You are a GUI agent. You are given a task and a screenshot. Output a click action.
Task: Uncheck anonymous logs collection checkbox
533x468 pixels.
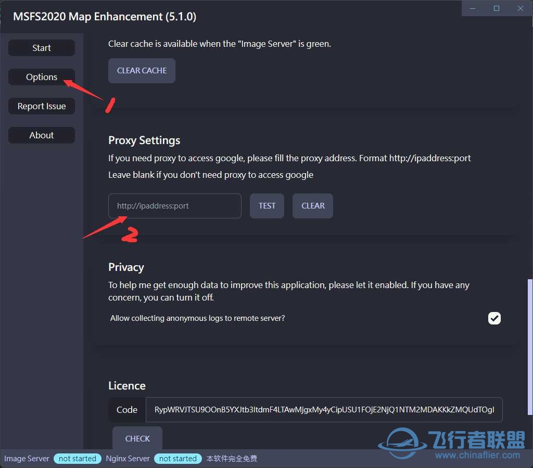click(494, 318)
